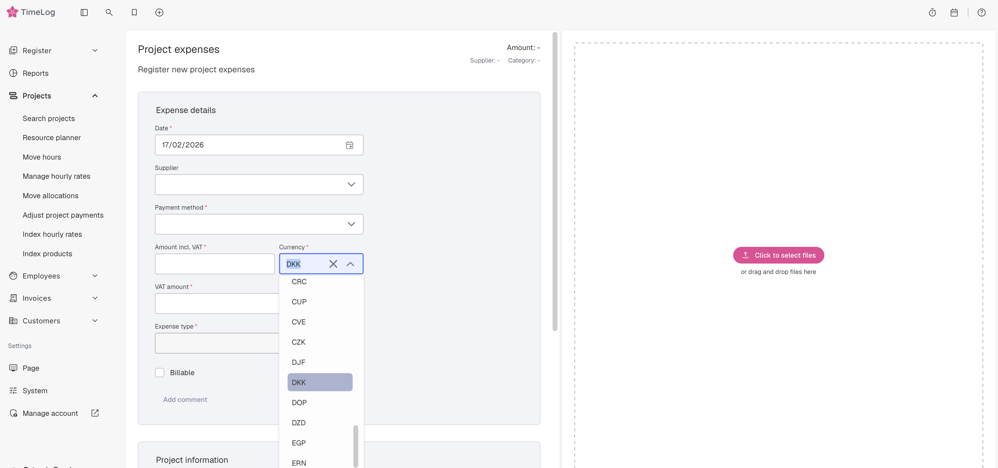Open the help question mark icon
The image size is (998, 468).
coord(981,13)
